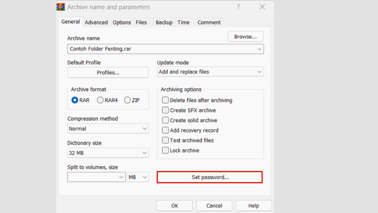Switch to the Advanced tab
The width and height of the screenshot is (378, 213).
point(96,23)
